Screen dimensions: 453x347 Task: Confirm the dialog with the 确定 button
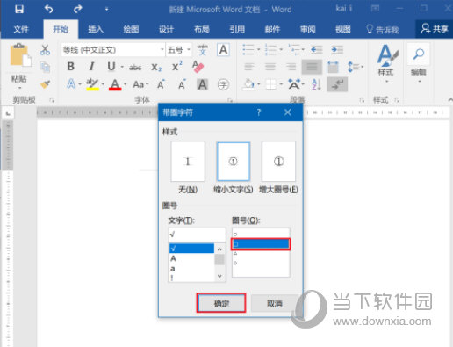[221, 303]
